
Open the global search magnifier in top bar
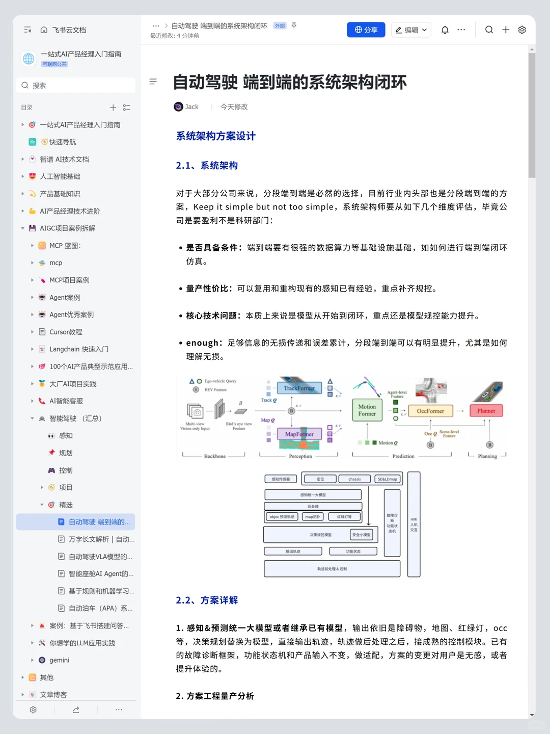coord(489,30)
